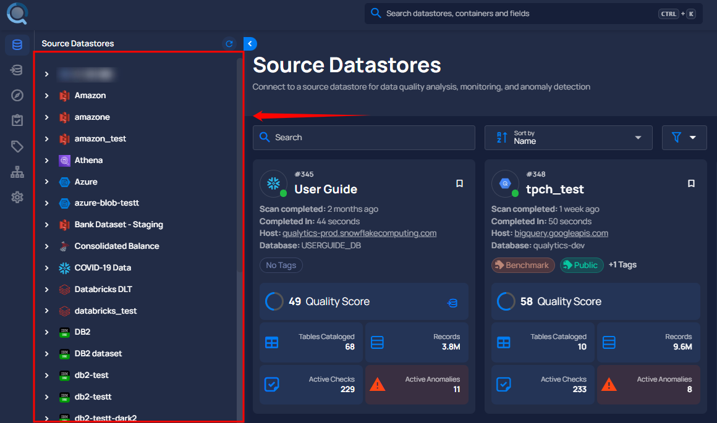This screenshot has height=423, width=717.
Task: Collapse the datastore tree panel
Action: point(250,44)
